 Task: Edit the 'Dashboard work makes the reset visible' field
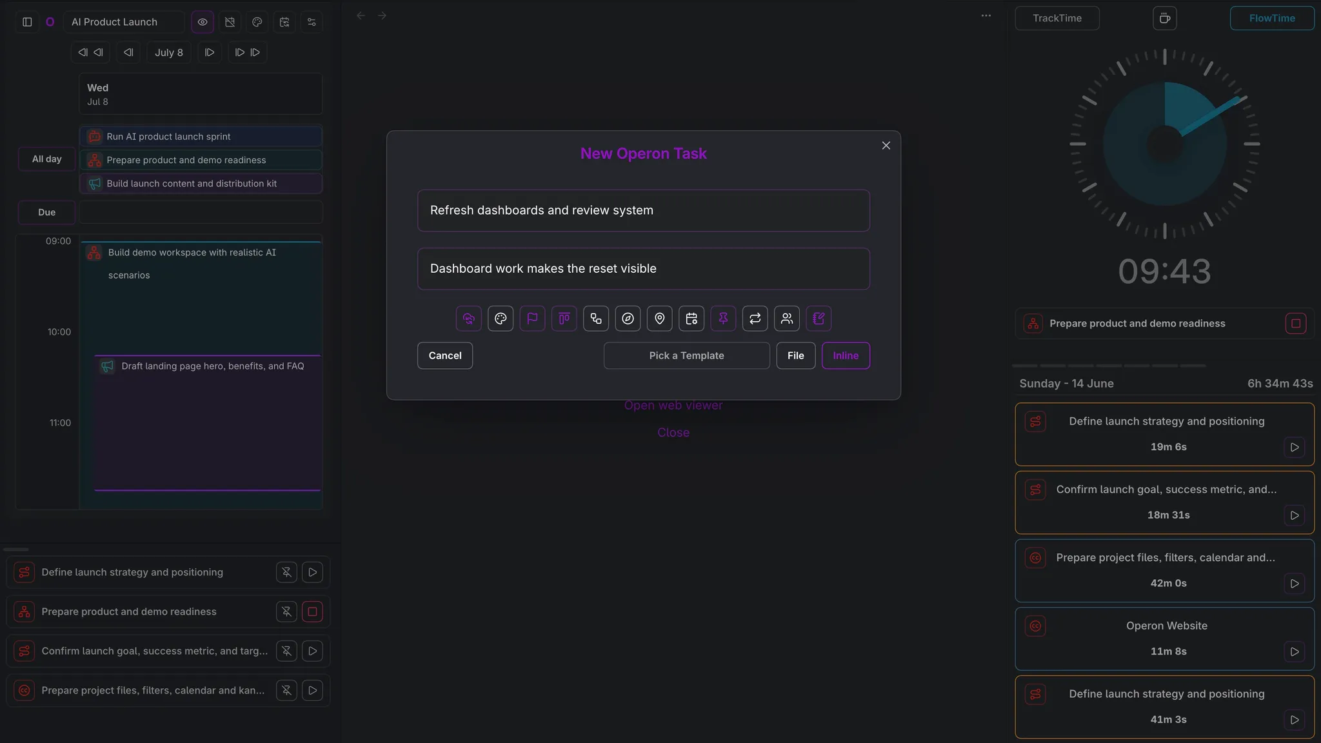tap(644, 268)
